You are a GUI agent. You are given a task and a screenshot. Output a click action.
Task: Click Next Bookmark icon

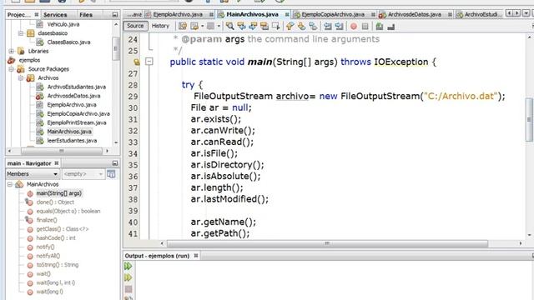click(301, 26)
